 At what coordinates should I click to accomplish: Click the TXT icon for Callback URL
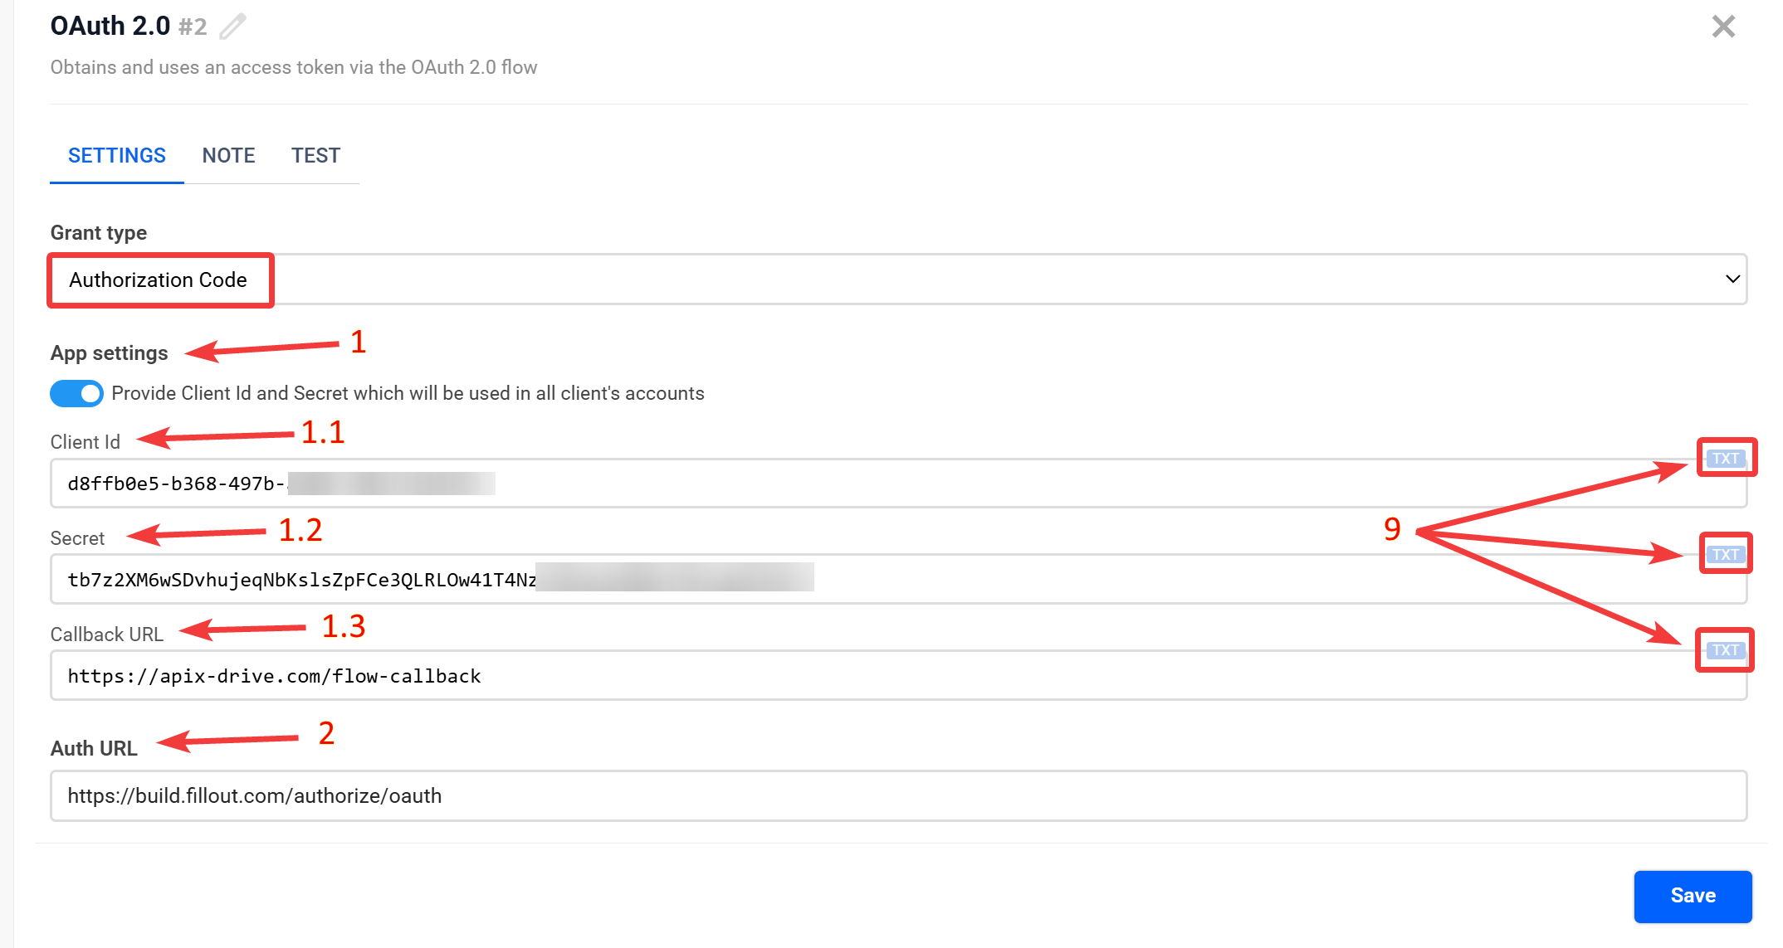[1726, 650]
